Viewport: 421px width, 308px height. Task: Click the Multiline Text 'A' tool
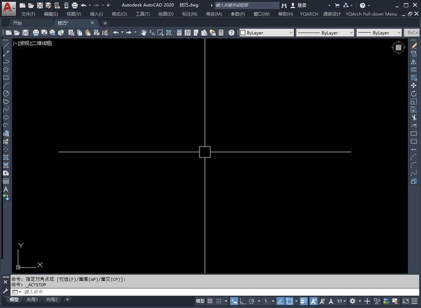pyautogui.click(x=6, y=189)
